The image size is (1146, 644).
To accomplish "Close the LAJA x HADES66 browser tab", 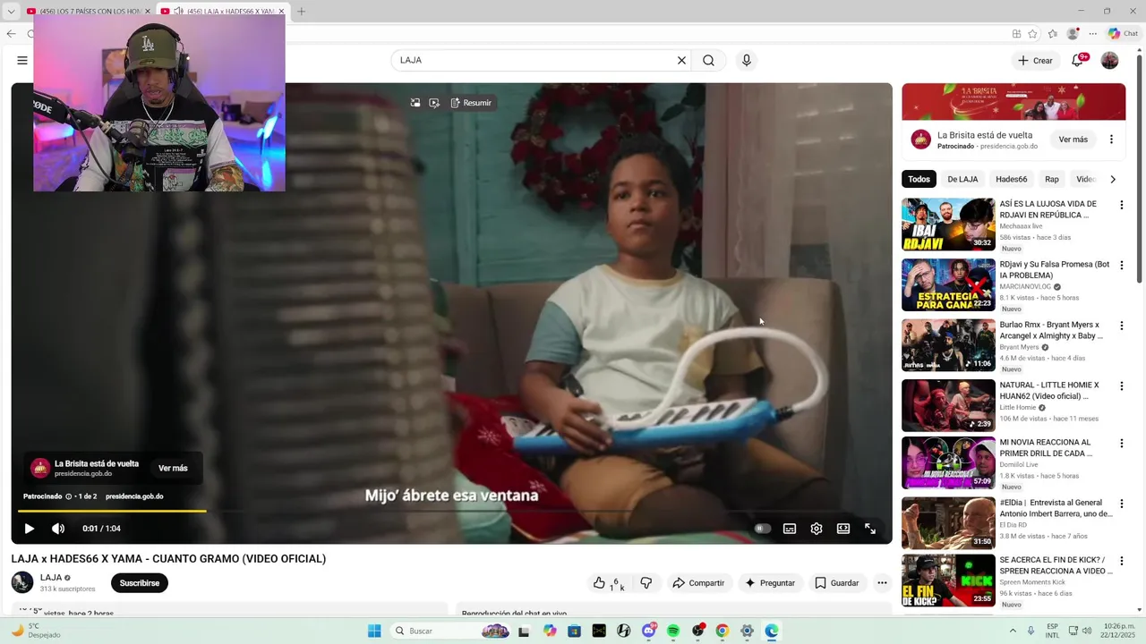I will point(281,12).
